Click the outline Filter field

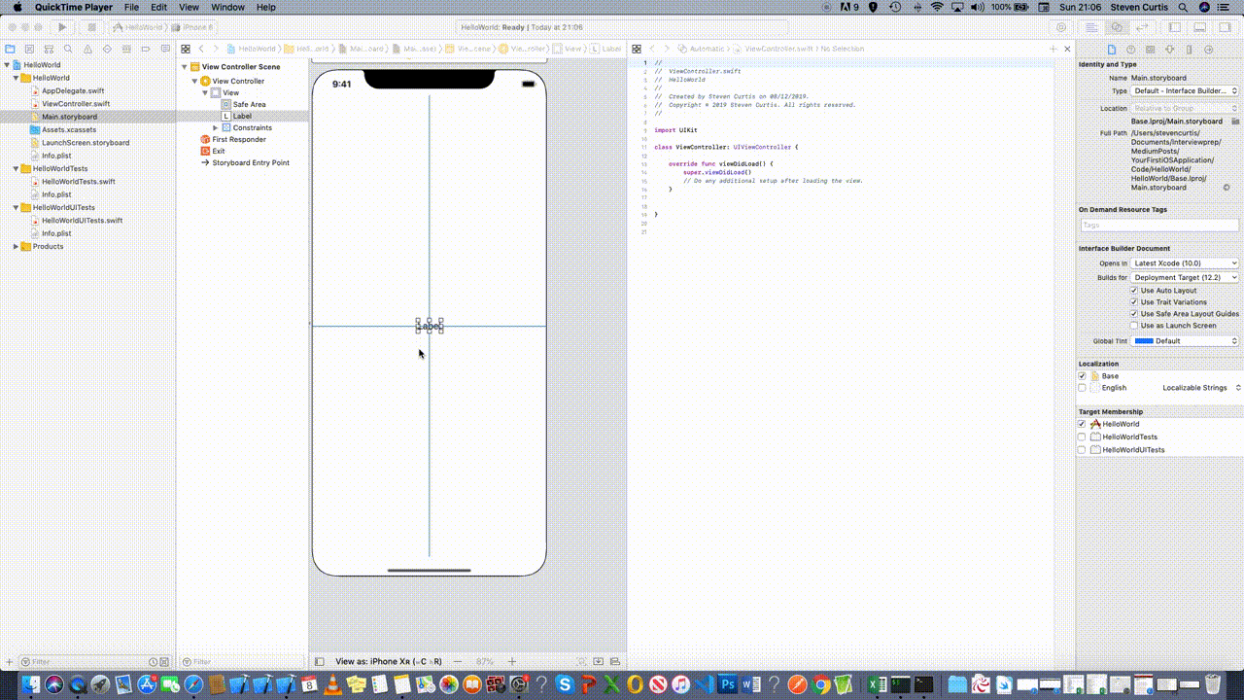(x=243, y=661)
